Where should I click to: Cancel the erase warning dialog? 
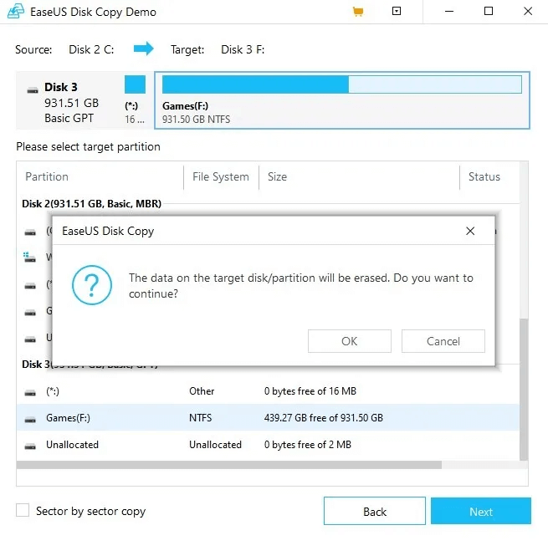coord(443,341)
